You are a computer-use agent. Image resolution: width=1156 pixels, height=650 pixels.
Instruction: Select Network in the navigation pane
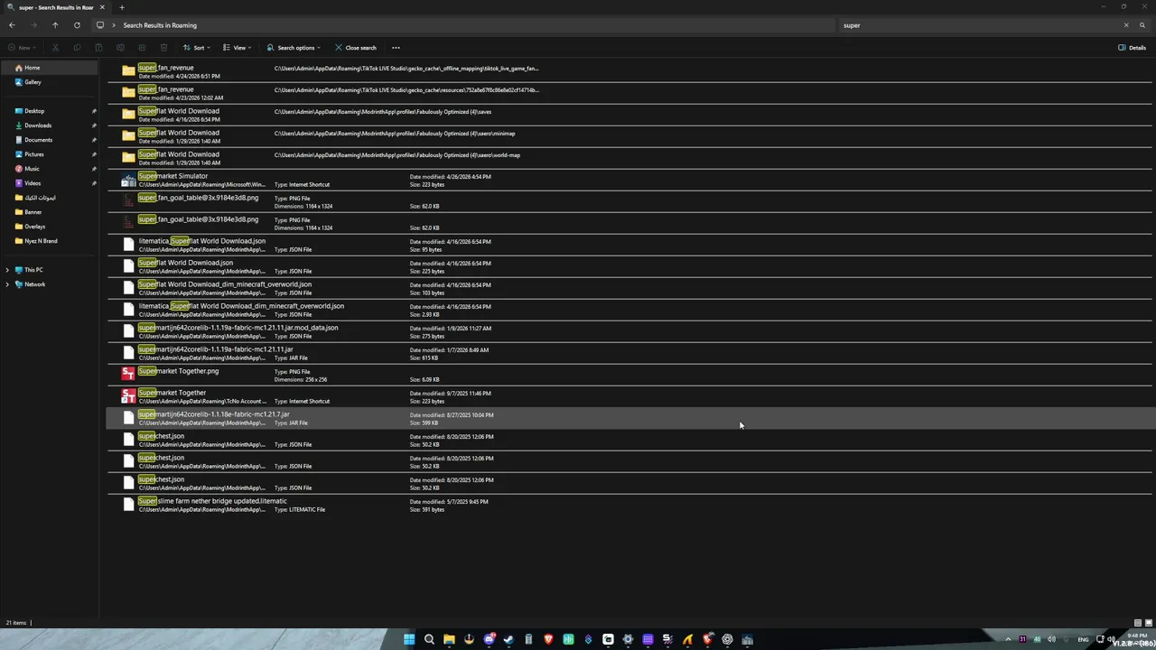[x=34, y=284]
